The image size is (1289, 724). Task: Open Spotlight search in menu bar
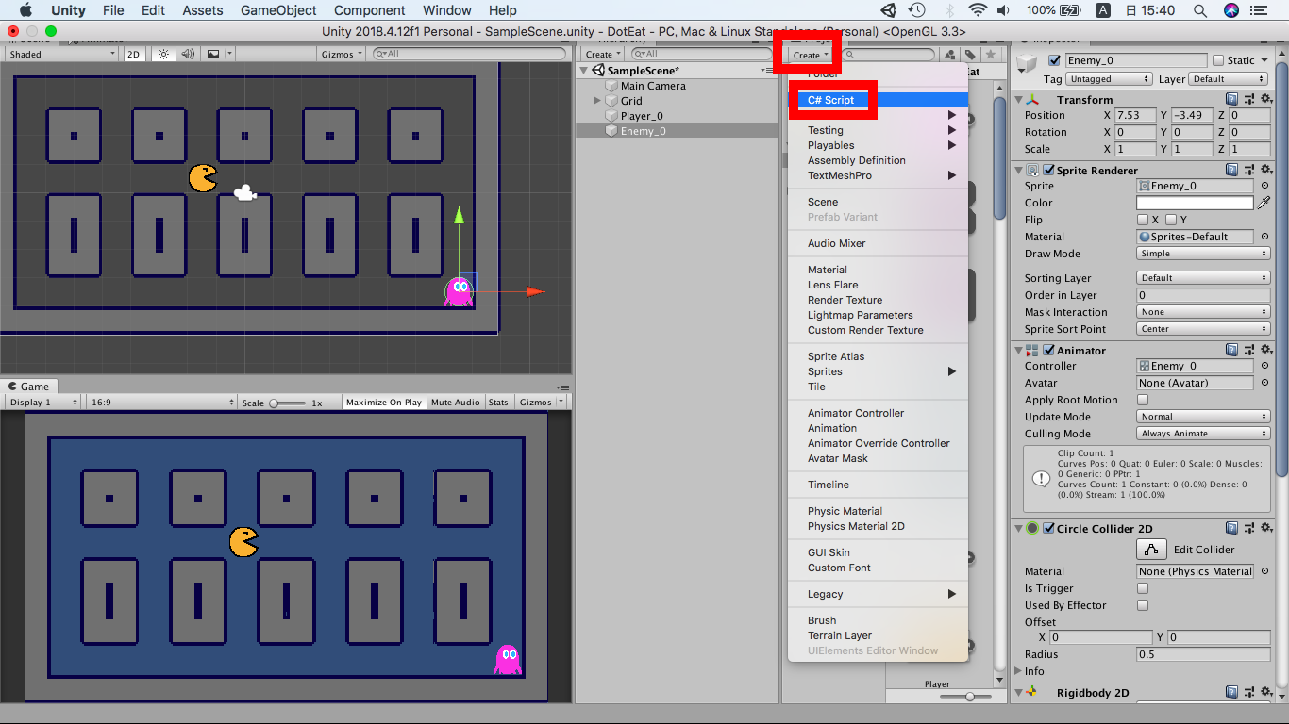[x=1199, y=10]
